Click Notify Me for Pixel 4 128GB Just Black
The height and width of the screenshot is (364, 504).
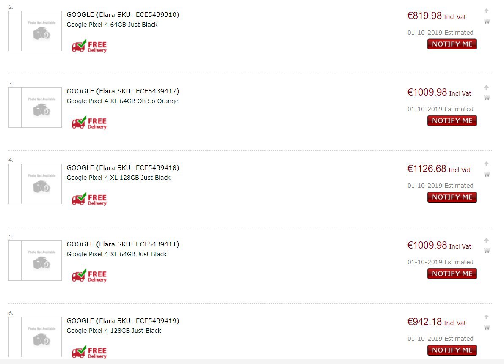coord(452,350)
